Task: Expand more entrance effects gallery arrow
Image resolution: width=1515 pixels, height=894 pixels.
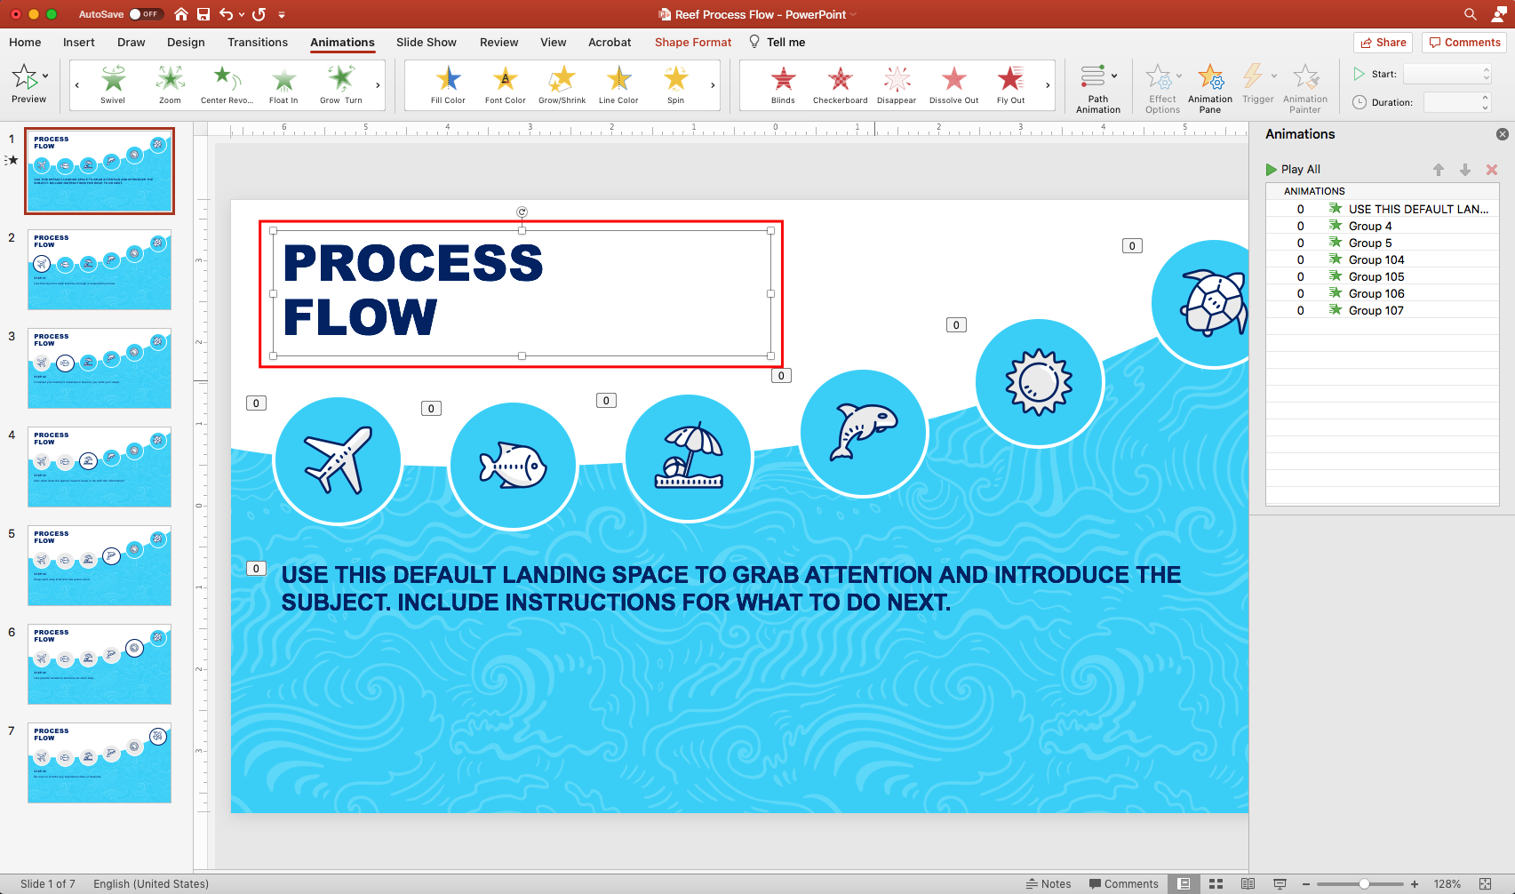Action: coord(378,85)
